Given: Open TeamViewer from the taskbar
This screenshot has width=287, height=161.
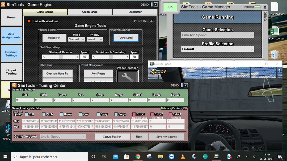Looking at the screenshot, I should 171,156.
